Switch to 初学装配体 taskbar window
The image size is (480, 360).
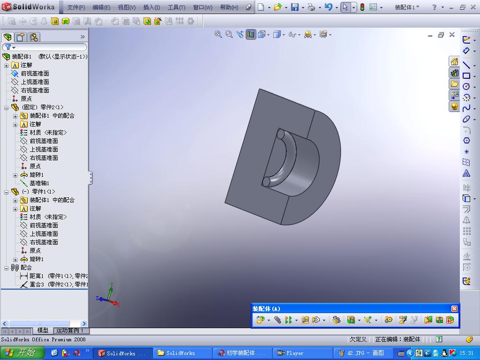click(x=243, y=353)
